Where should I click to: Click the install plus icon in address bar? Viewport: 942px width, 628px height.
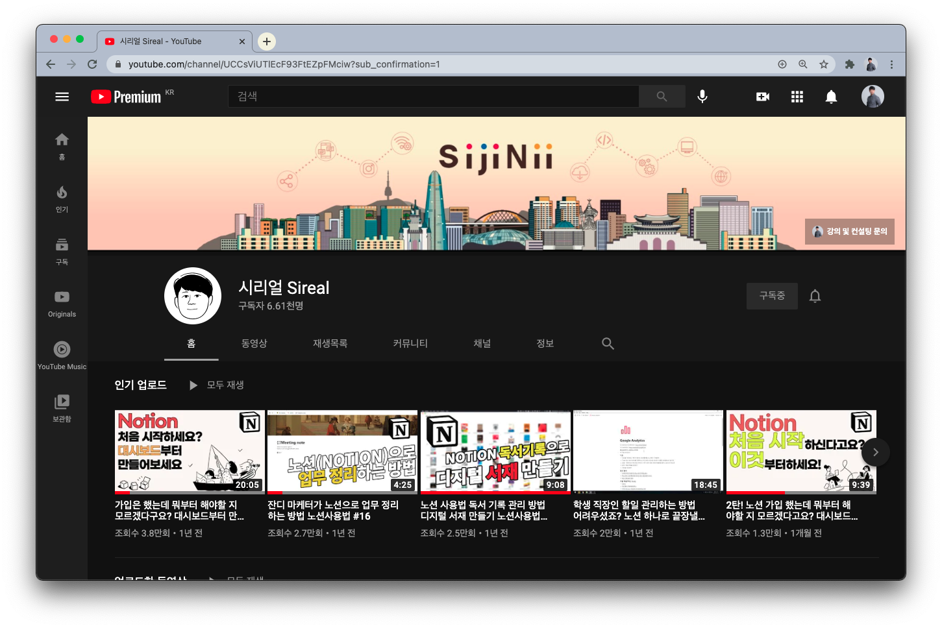(782, 64)
